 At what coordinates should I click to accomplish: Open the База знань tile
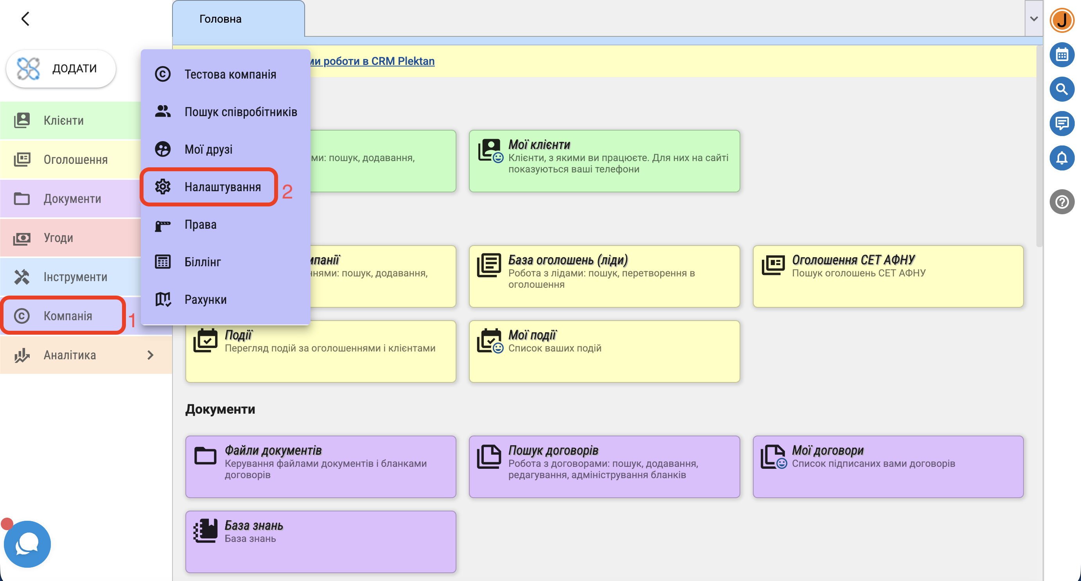click(x=320, y=541)
